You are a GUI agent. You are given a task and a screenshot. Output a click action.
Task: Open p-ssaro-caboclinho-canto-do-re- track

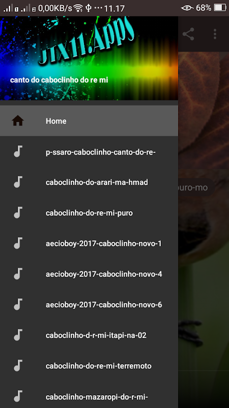pyautogui.click(x=89, y=151)
